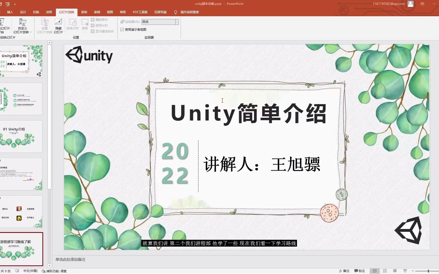Screen dimensions: 439x274
Task: Click the thumbnail pane scroll-down arrow
Action: tap(49, 266)
